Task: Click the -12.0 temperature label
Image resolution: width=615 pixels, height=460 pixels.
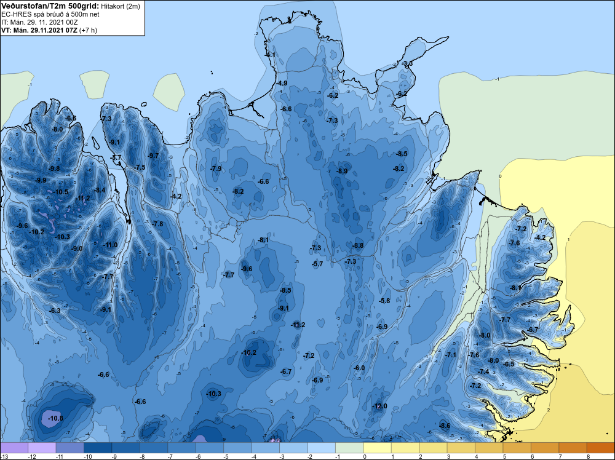Action: pos(379,406)
